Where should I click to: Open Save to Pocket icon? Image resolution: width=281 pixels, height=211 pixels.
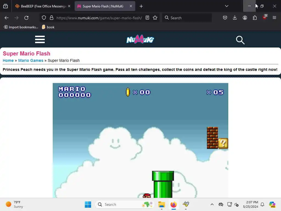pos(225,18)
